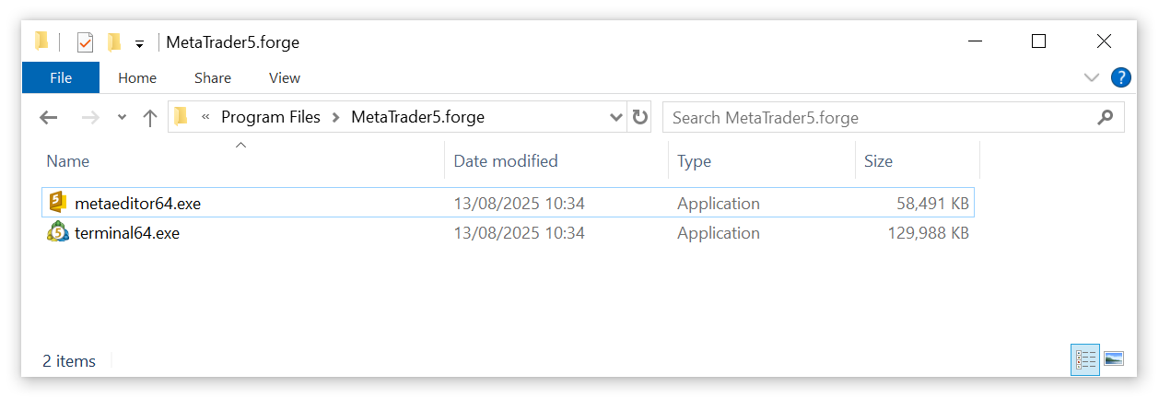Go forward with the right arrow
The width and height of the screenshot is (1159, 399).
coord(90,117)
